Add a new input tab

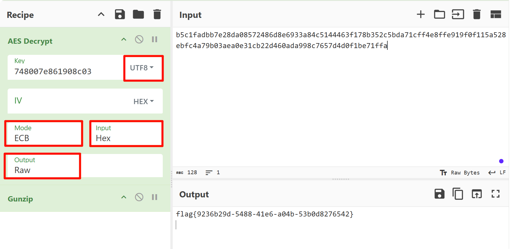point(421,14)
